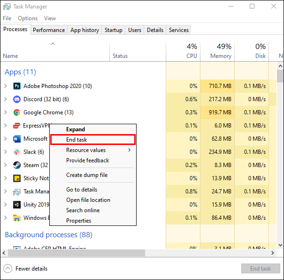Click the Discord app icon
The width and height of the screenshot is (284, 280).
(17, 99)
